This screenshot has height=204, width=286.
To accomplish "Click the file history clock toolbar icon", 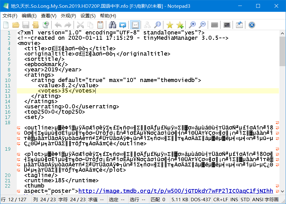I will (x=46, y=25).
